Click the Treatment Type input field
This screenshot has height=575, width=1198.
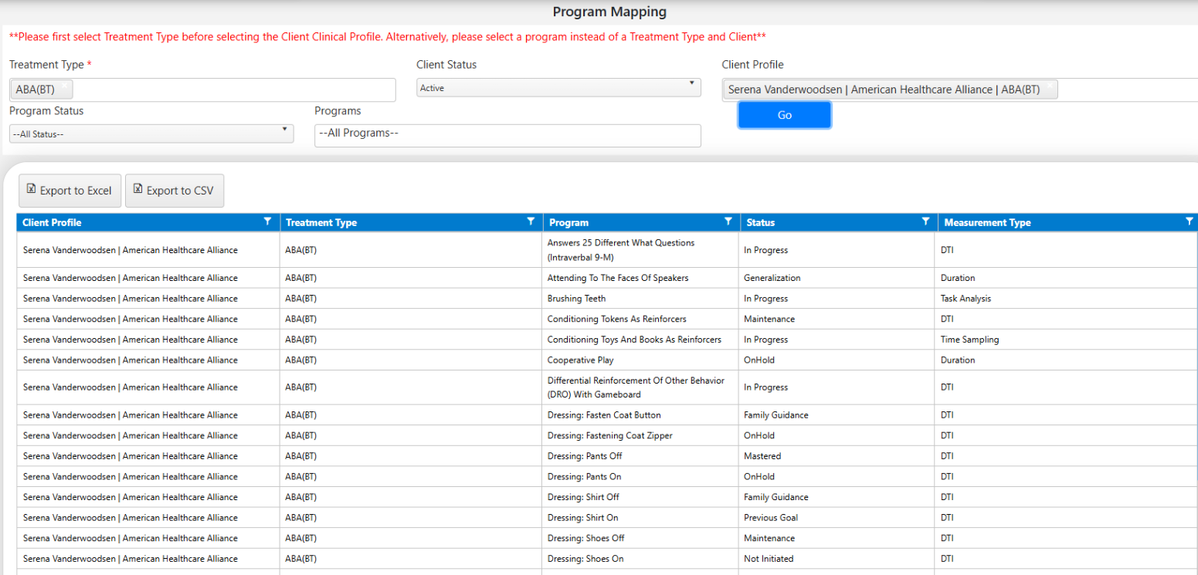(x=202, y=90)
